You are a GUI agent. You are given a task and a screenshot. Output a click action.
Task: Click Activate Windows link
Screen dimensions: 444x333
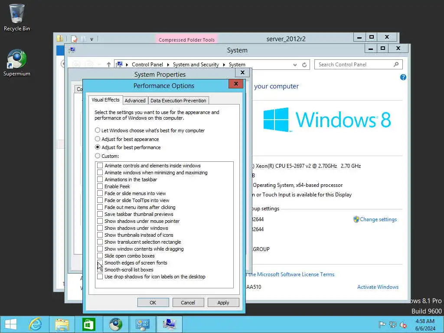[x=378, y=287]
